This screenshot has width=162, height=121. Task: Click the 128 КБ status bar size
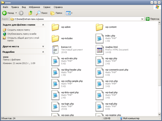coord(107,118)
